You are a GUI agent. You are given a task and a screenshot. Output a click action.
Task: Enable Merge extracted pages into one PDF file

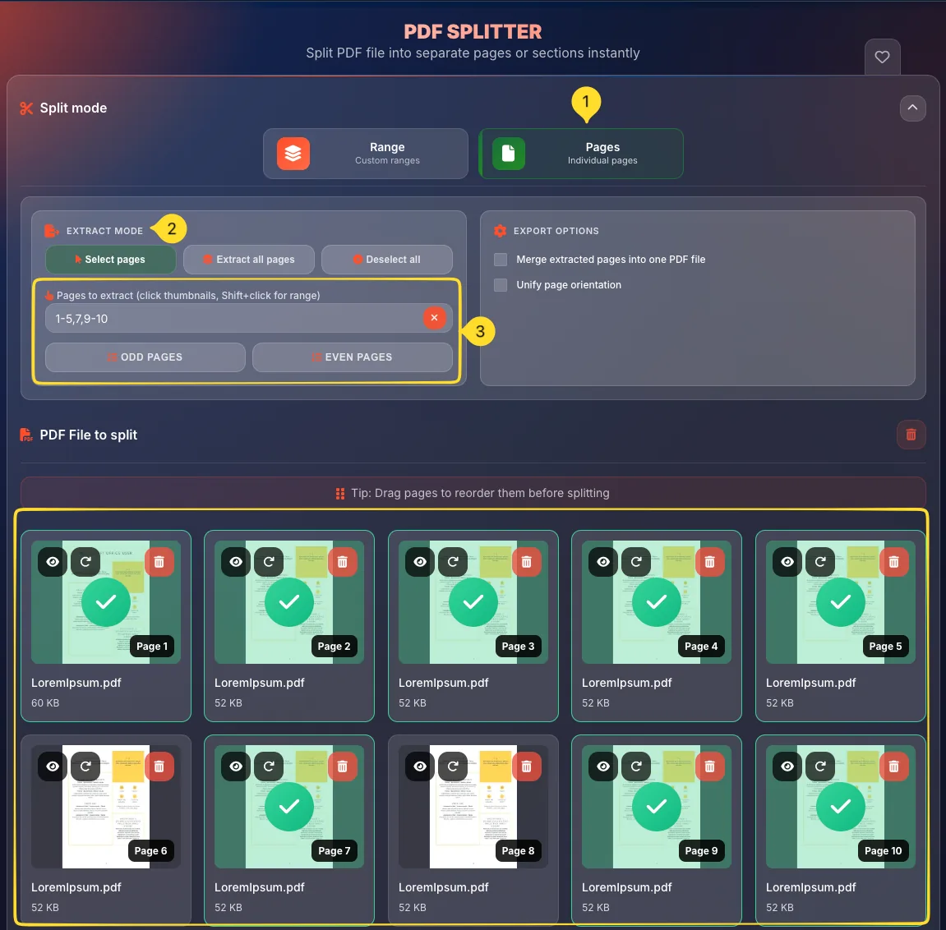click(500, 259)
